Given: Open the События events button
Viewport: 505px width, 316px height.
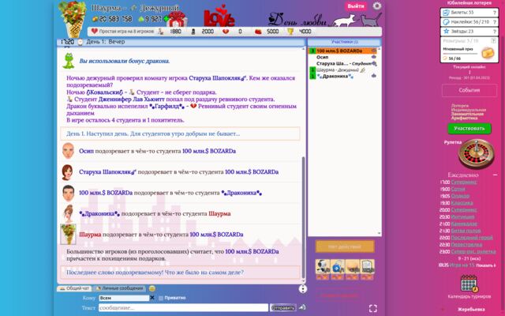Looking at the screenshot, I should [x=469, y=90].
